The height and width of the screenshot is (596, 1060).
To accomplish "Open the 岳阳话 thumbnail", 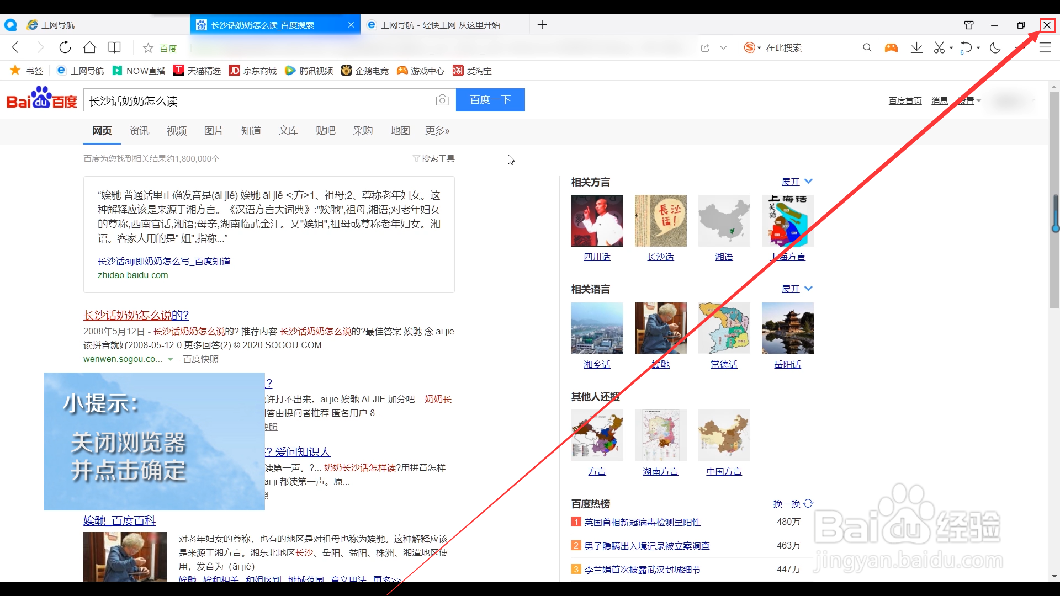I will tap(788, 328).
